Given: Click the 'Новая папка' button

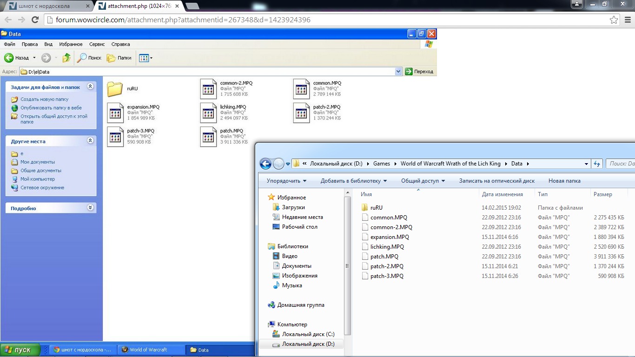Looking at the screenshot, I should tap(564, 181).
